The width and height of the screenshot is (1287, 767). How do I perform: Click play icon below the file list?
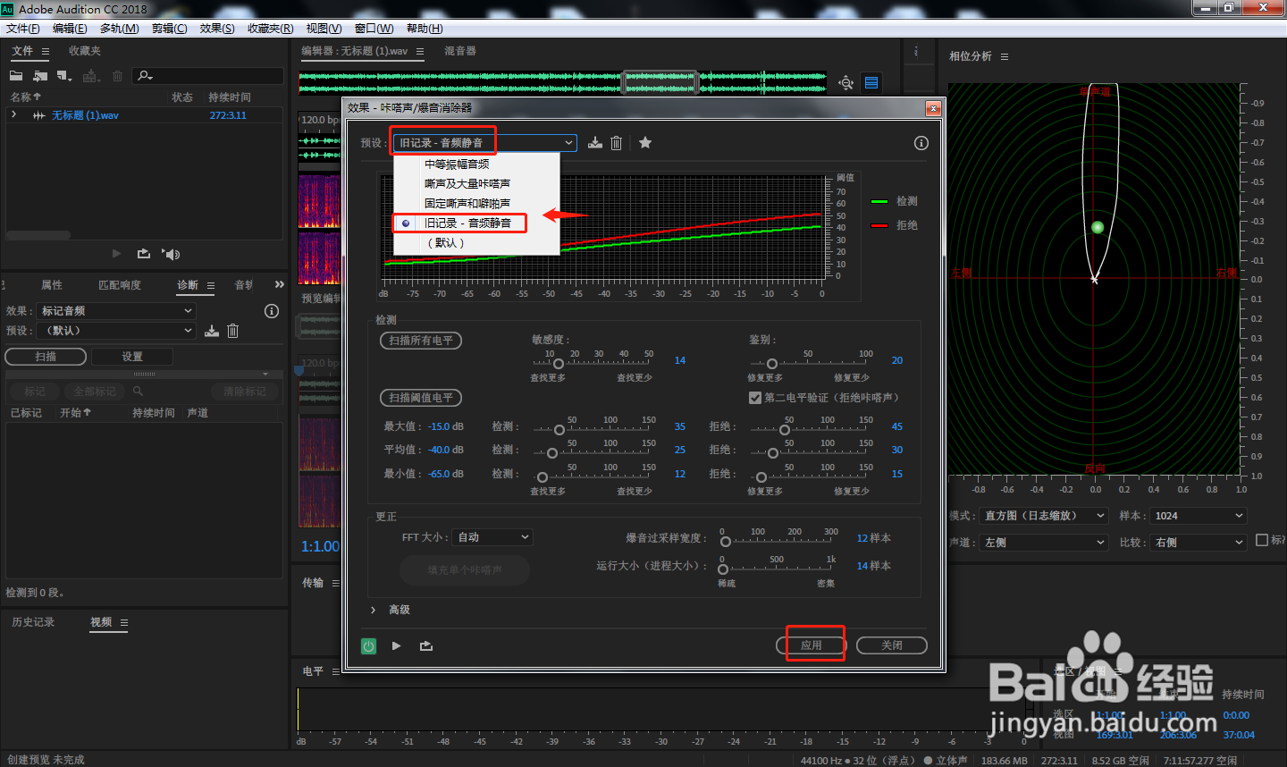click(116, 254)
